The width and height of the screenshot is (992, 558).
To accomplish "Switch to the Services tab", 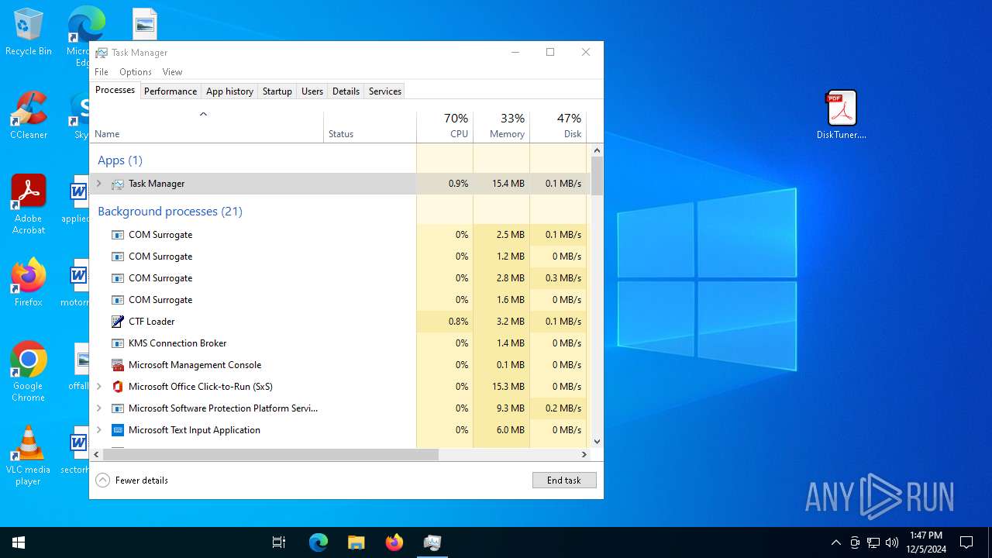I will pos(385,91).
